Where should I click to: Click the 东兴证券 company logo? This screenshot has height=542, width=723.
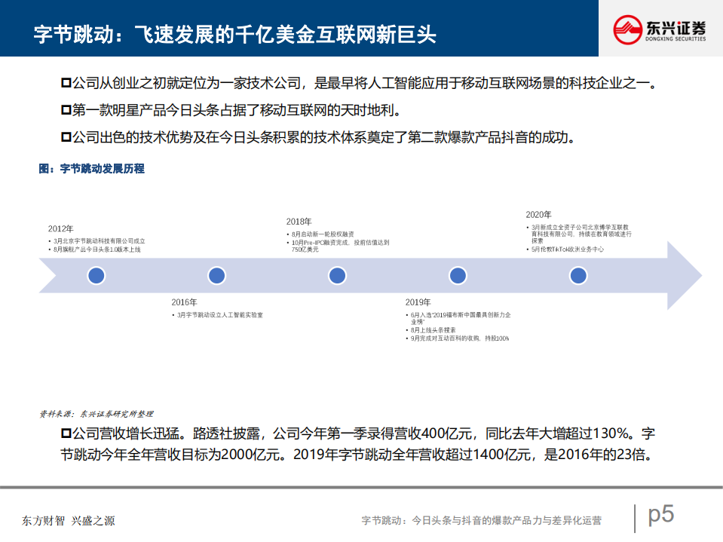pyautogui.click(x=662, y=27)
